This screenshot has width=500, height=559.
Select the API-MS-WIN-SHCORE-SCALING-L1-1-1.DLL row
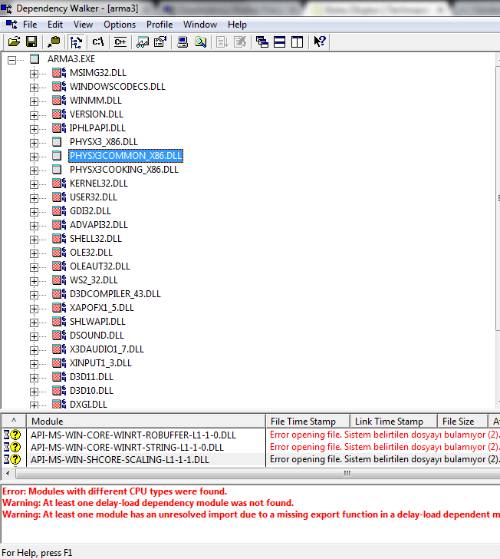pos(251,459)
